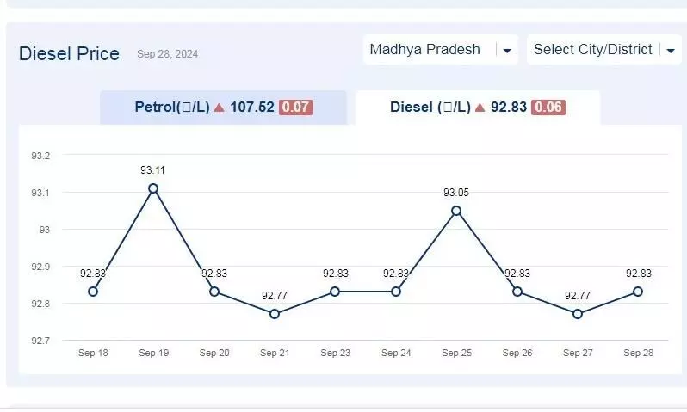Click the Sep 19 data point at 93.11
This screenshot has width=687, height=412.
point(153,188)
